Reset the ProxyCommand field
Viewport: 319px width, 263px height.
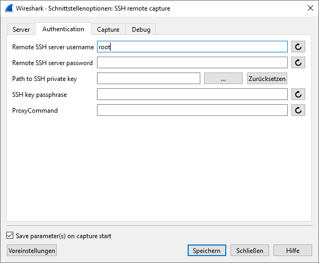tap(299, 111)
